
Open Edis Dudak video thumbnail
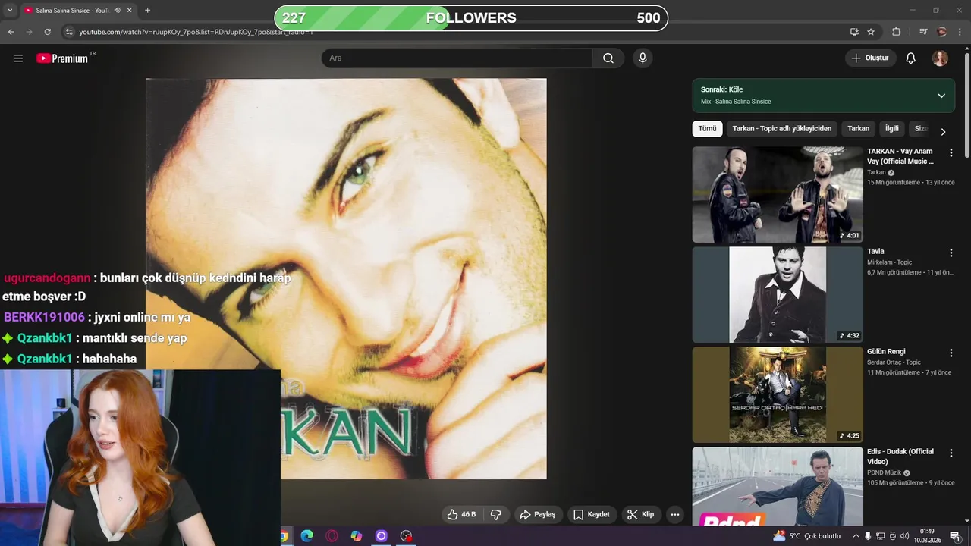tap(778, 486)
